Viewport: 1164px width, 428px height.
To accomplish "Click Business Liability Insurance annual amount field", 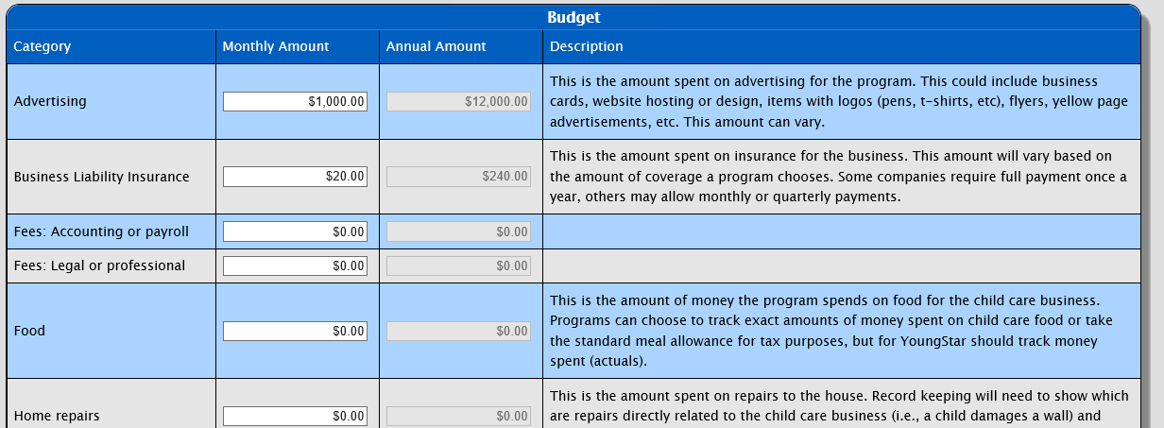I will (458, 176).
